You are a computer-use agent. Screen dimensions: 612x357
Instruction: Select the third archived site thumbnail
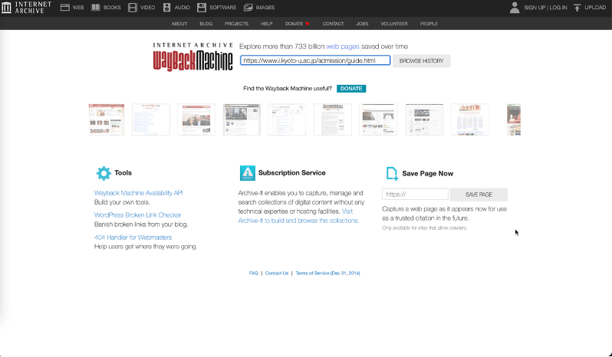pyautogui.click(x=196, y=120)
